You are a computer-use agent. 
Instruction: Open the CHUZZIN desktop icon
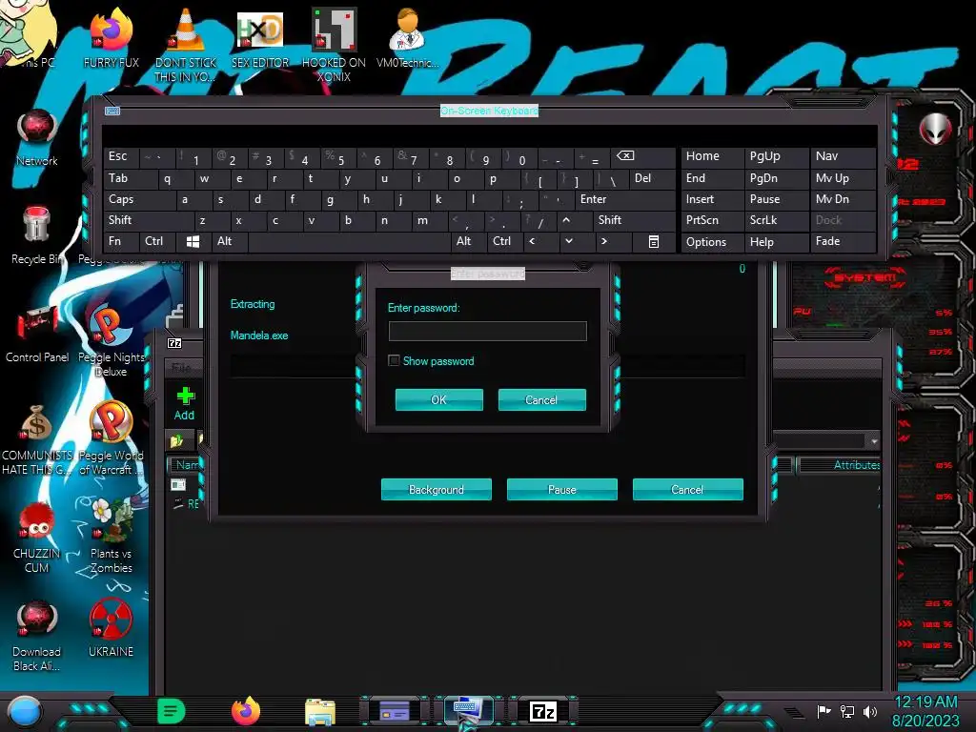coord(37,538)
